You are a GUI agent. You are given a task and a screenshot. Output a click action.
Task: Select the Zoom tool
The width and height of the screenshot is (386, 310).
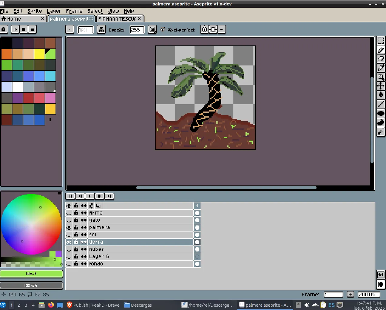point(381,77)
